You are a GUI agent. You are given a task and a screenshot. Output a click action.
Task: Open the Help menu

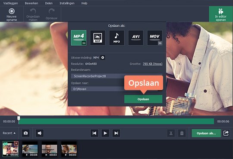84,3
